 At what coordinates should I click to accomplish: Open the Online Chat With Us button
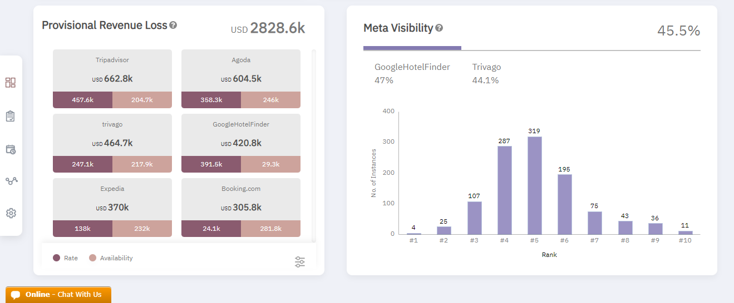coord(58,295)
